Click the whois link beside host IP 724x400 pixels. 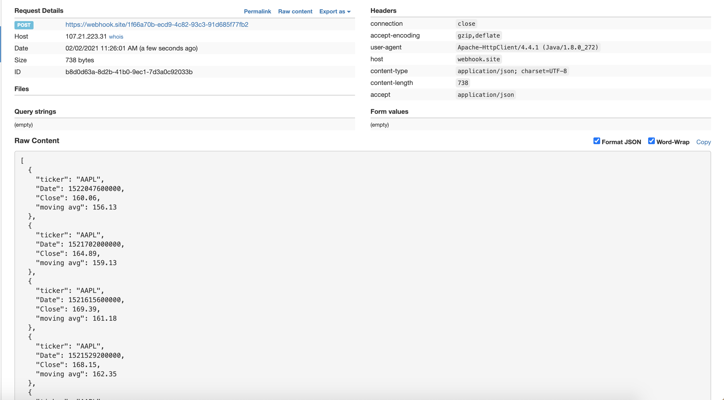pyautogui.click(x=116, y=37)
